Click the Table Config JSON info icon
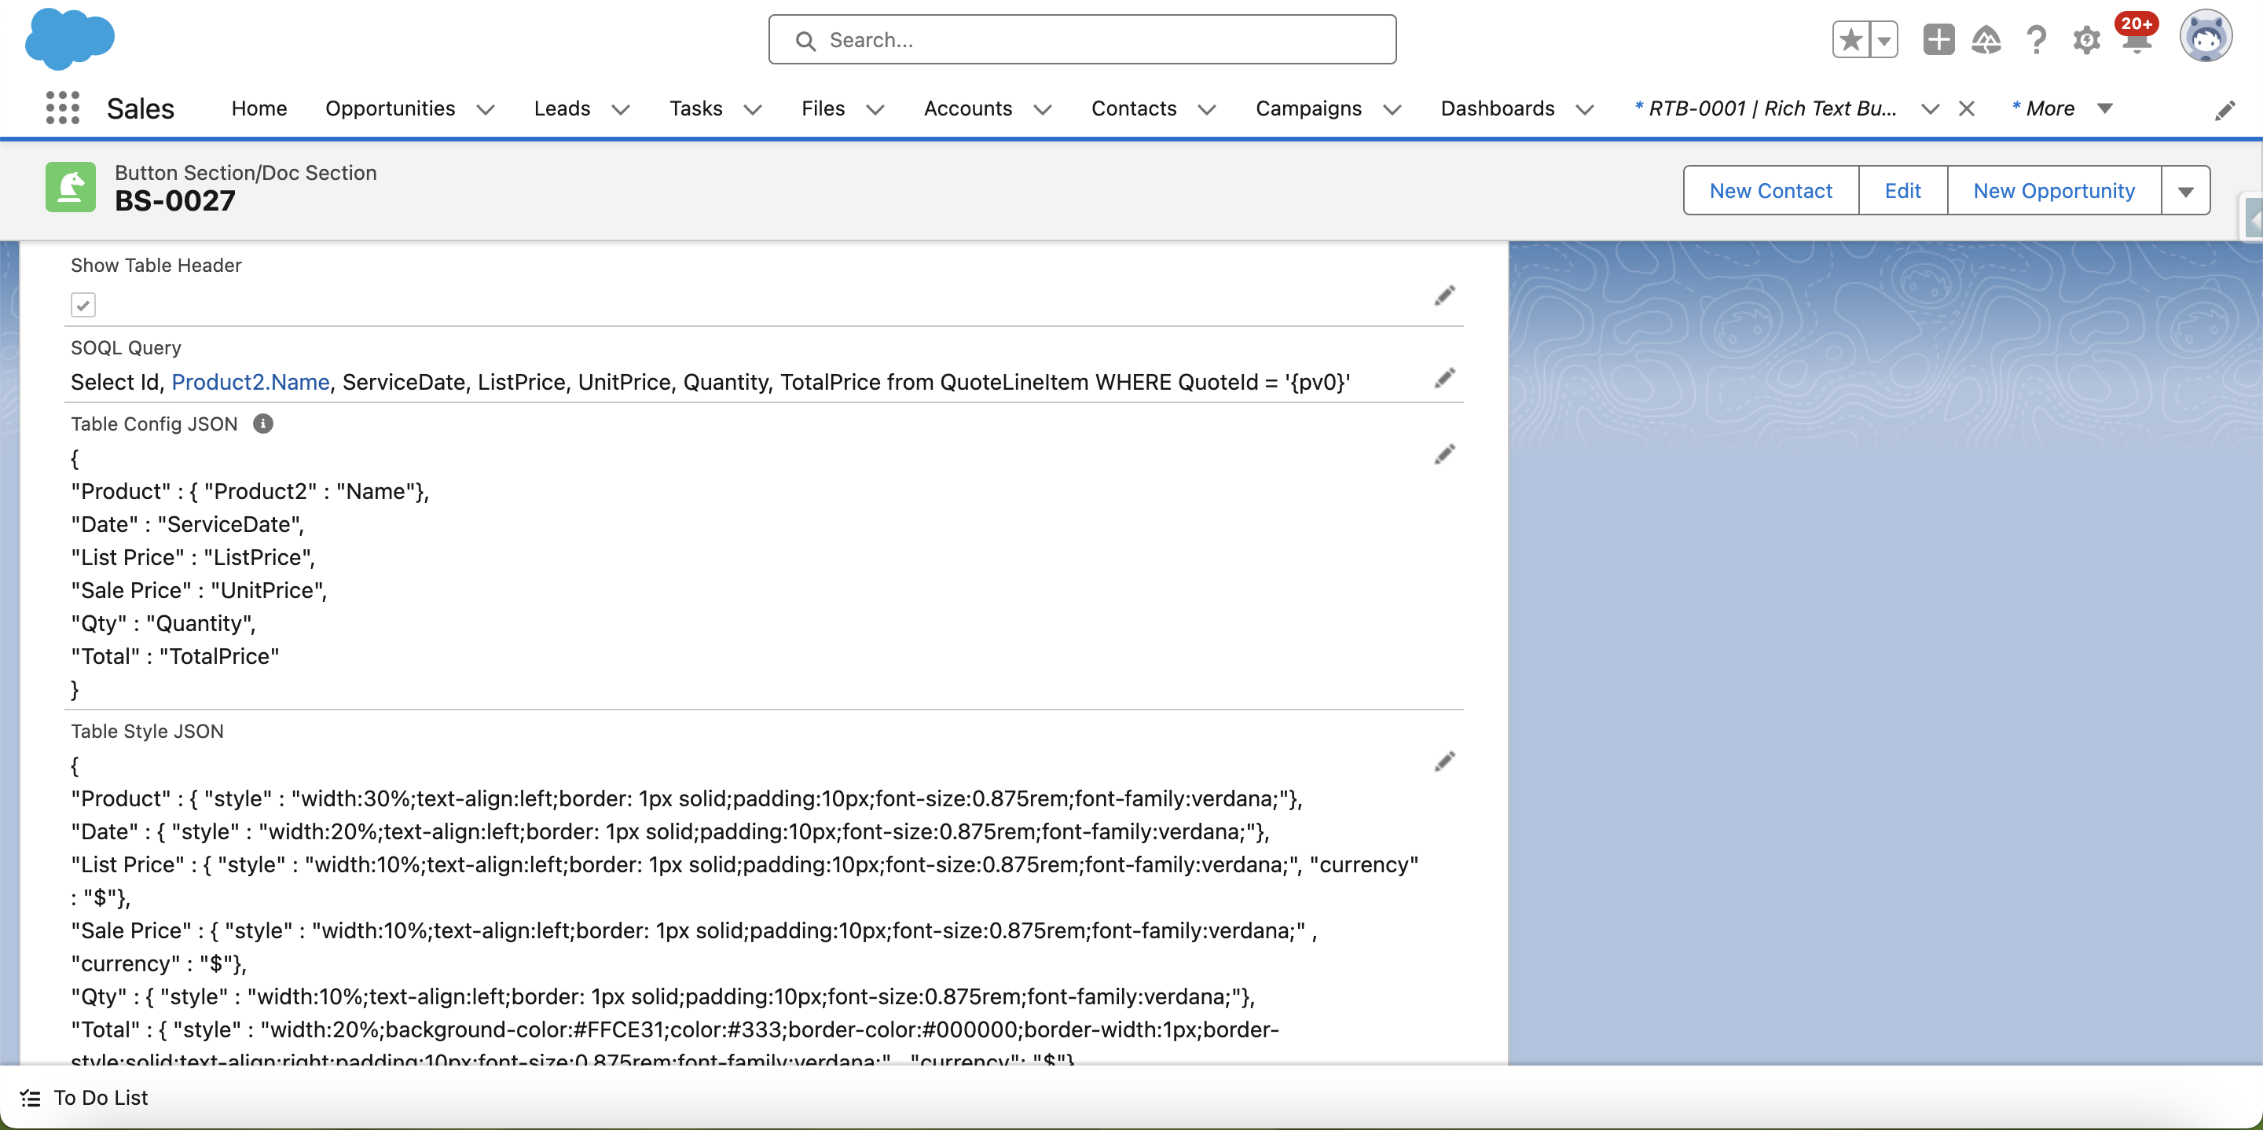Screen dimensions: 2263x1130 click(262, 424)
